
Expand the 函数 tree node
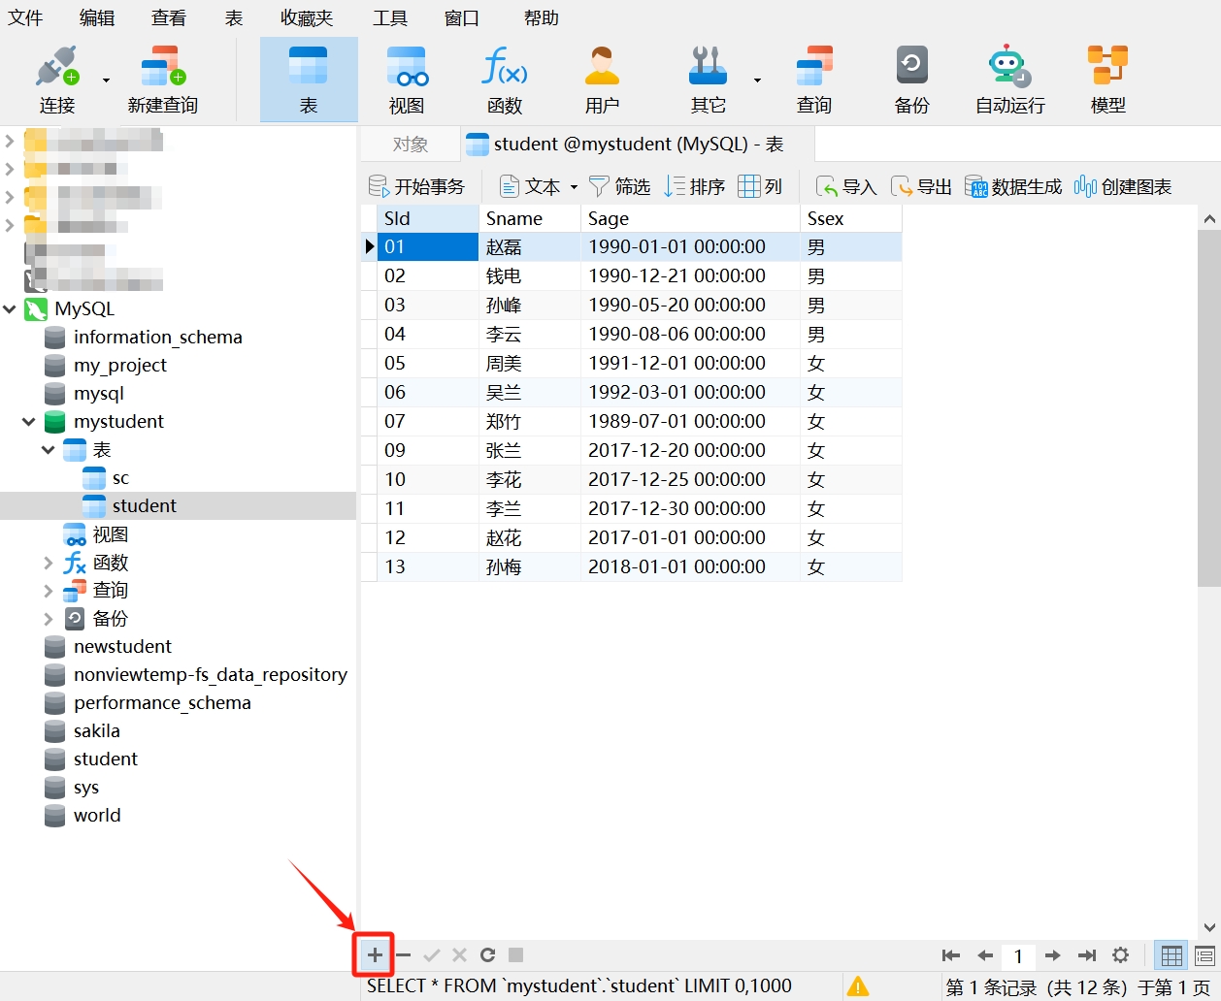coord(49,563)
